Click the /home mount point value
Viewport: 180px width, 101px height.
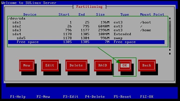(x=145, y=30)
